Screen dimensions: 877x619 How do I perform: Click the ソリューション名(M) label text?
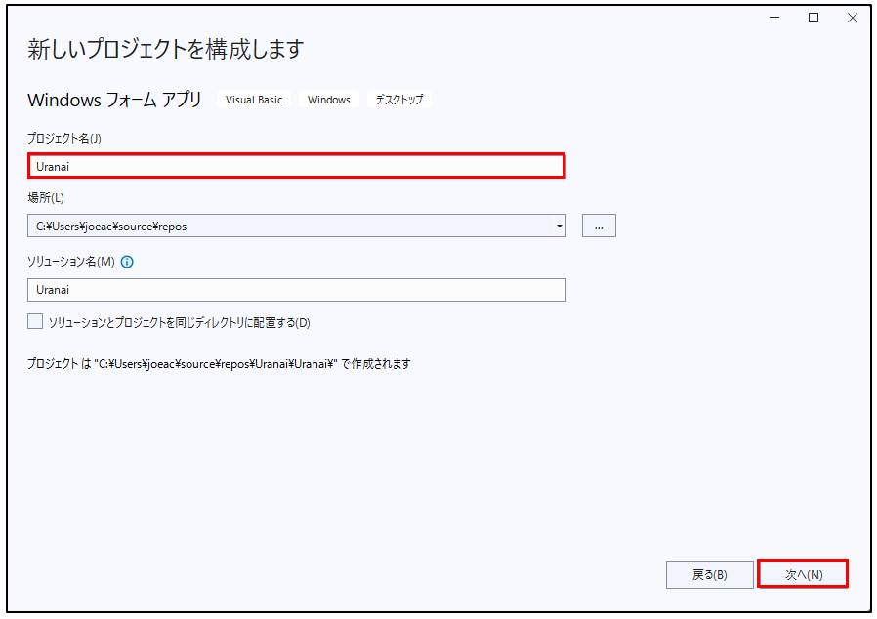[71, 262]
